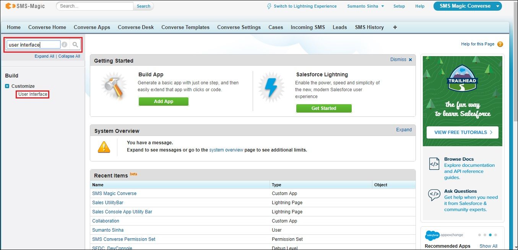
Task: Click the Type column header
Action: [x=321, y=185]
